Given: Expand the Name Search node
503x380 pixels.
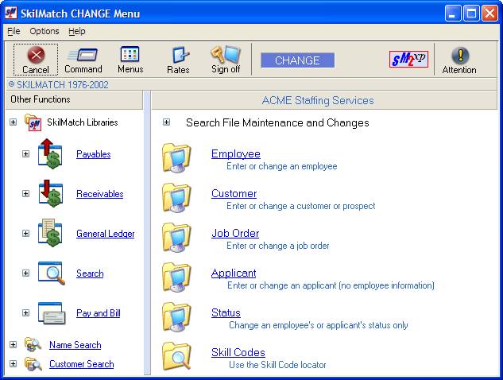Looking at the screenshot, I should [14, 345].
